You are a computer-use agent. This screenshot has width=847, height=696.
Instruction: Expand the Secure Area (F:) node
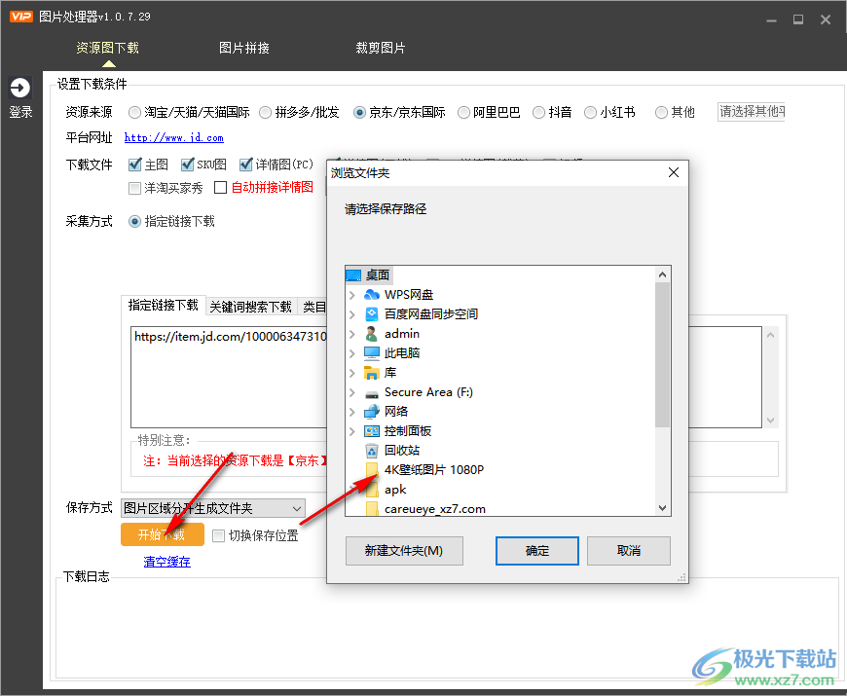click(352, 391)
